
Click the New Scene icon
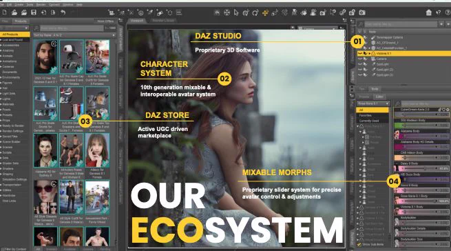tap(5, 12)
